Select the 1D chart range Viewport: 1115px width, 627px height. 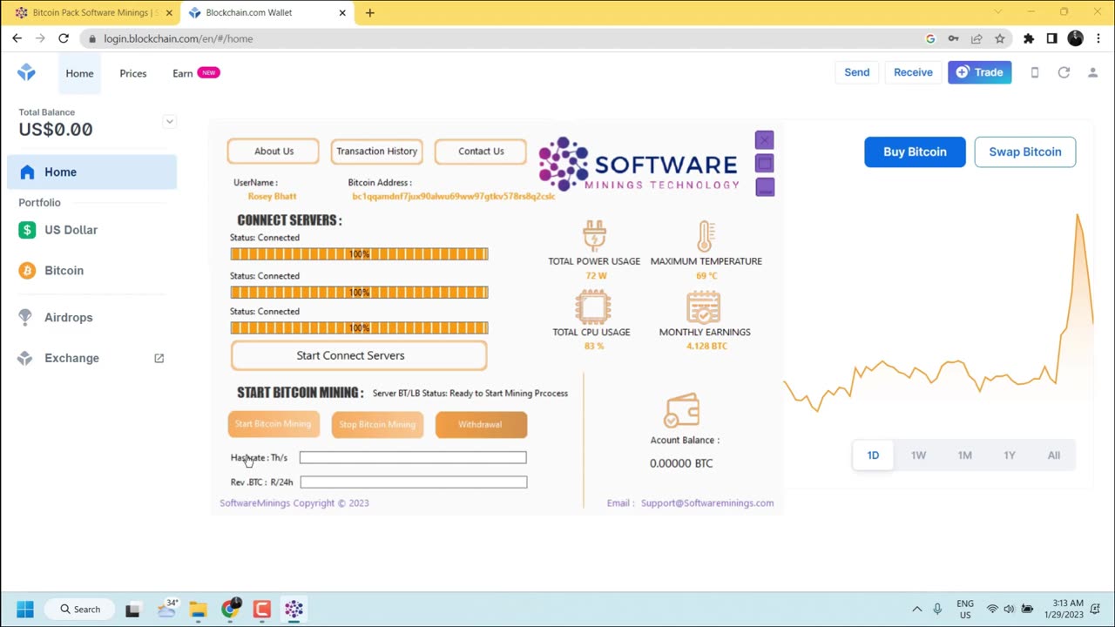(873, 455)
